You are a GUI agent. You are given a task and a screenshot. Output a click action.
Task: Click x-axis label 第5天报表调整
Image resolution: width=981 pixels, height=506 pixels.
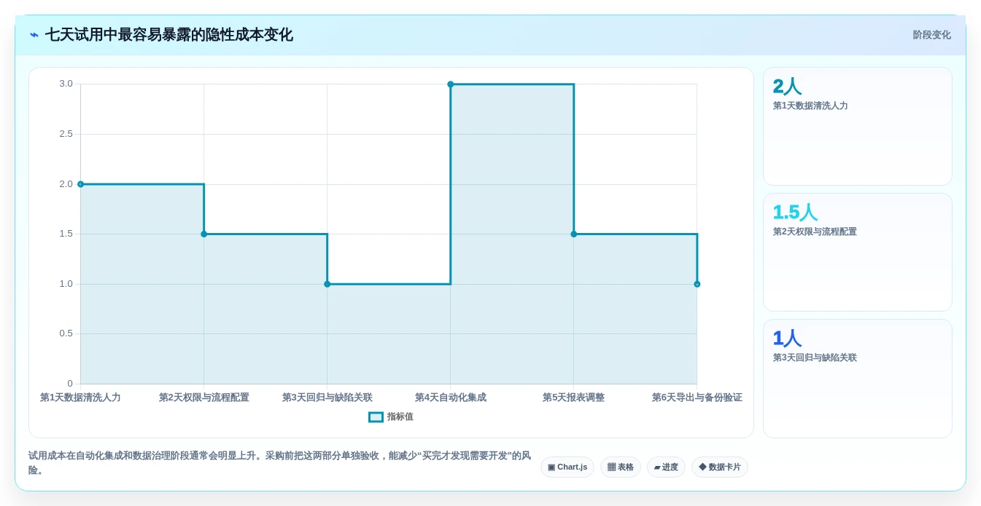tap(573, 398)
